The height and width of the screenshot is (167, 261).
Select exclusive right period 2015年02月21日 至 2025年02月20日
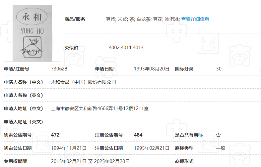click(90, 161)
